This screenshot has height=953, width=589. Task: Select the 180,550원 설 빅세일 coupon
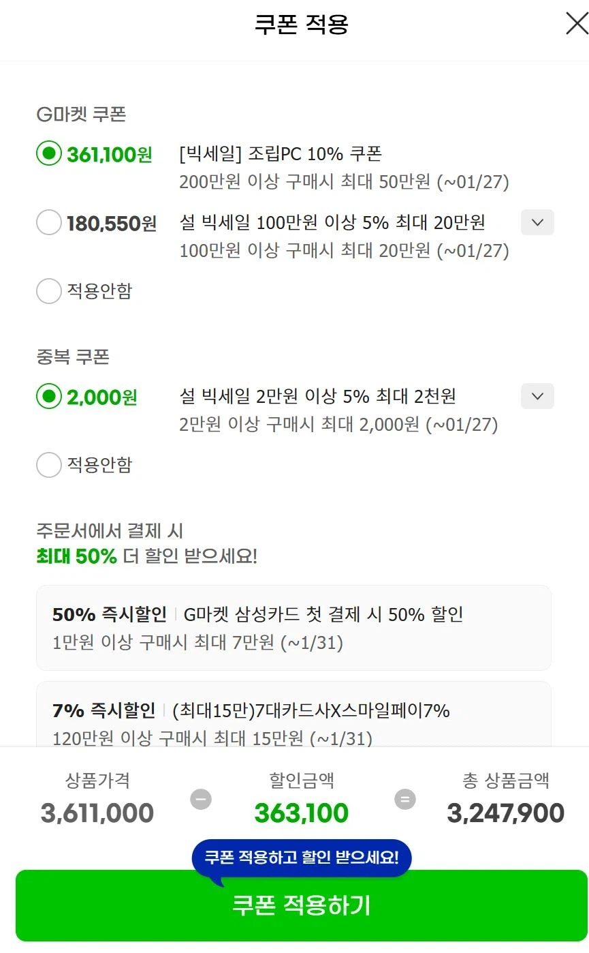(x=49, y=223)
